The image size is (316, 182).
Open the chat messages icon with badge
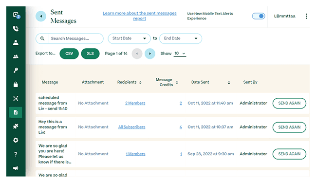(17, 15)
